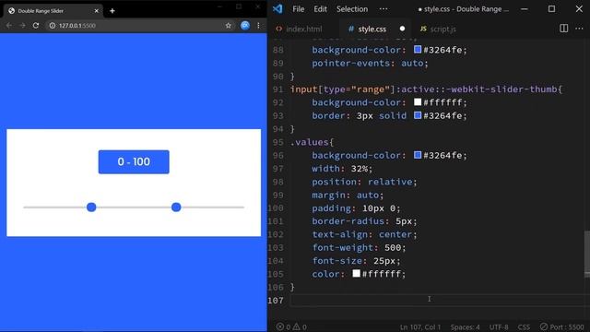This screenshot has width=590, height=332.
Task: Expand the hidden menus ellipsis in VS Code
Action: coord(383,9)
